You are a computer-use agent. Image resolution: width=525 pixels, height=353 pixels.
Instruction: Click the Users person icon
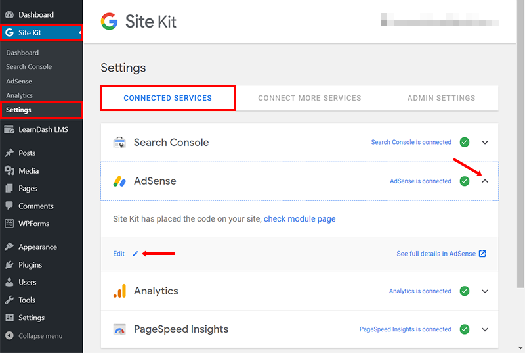(x=9, y=282)
